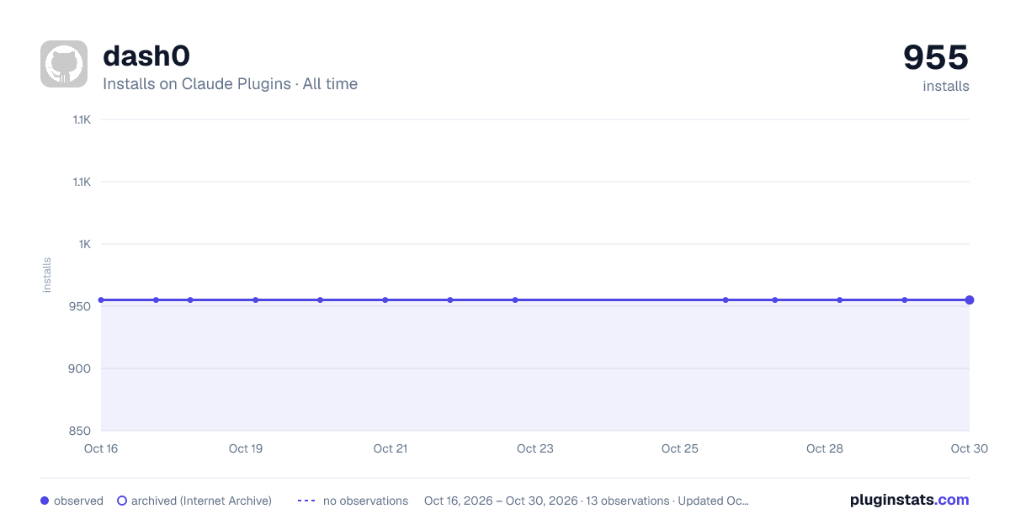Viewport: 1010px width, 530px height.
Task: Click the data point above Oct 21
Action: click(x=385, y=299)
